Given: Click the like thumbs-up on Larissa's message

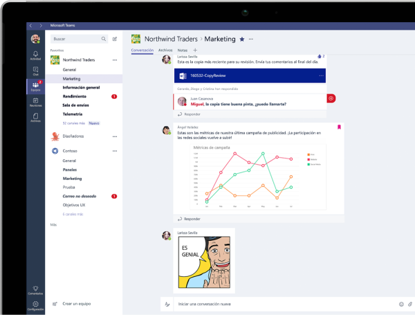Looking at the screenshot, I should pyautogui.click(x=320, y=56).
